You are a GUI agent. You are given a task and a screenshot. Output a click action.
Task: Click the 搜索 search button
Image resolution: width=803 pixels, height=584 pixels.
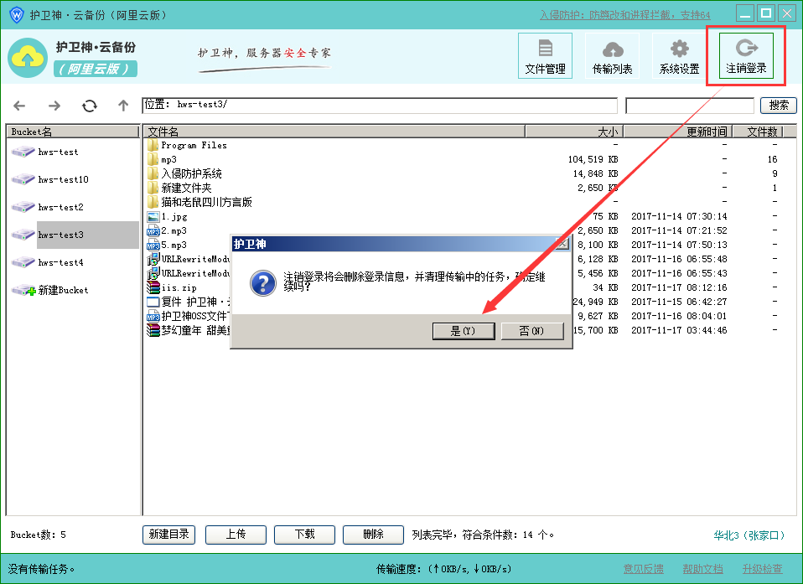(779, 106)
